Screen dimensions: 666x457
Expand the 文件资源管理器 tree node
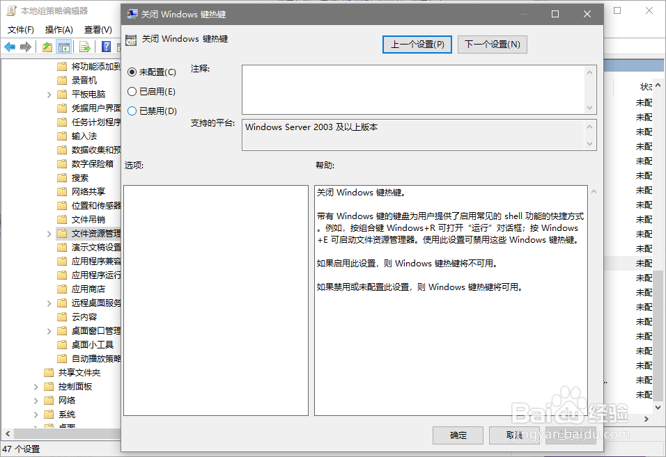49,234
